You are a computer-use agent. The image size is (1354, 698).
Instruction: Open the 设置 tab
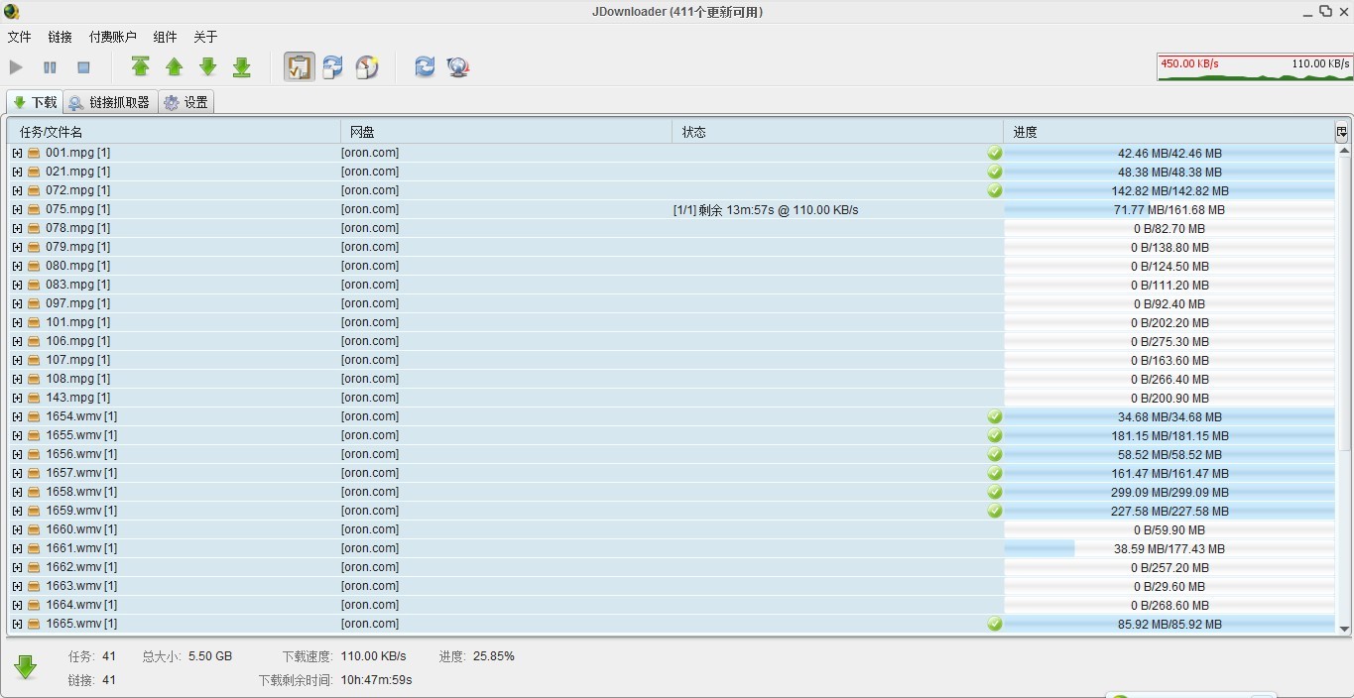pos(186,102)
